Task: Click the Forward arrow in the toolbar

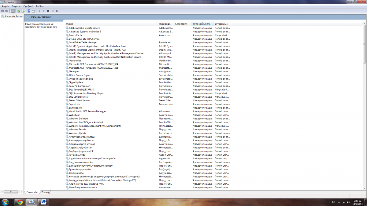Action: 7,11
